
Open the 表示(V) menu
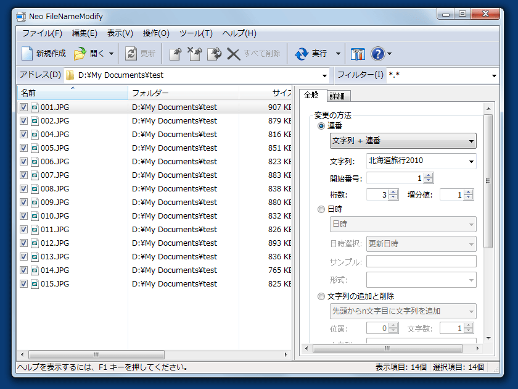(x=120, y=33)
